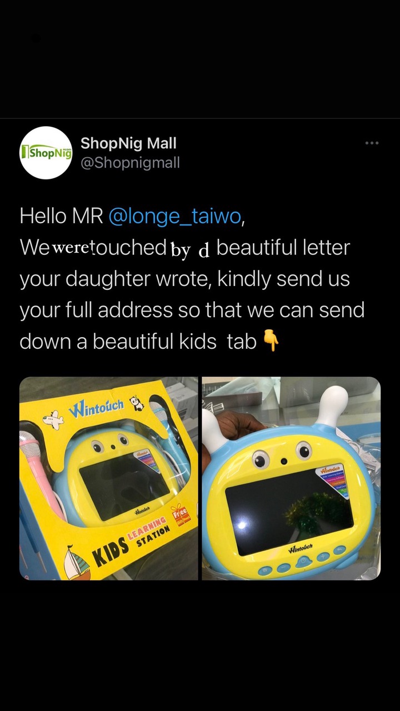Click the pointing-down hand emoji
The height and width of the screenshot is (711, 400).
pos(271,341)
